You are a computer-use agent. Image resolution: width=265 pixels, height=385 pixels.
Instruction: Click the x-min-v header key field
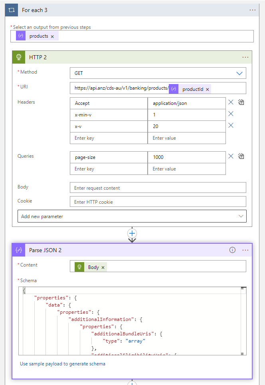109,115
